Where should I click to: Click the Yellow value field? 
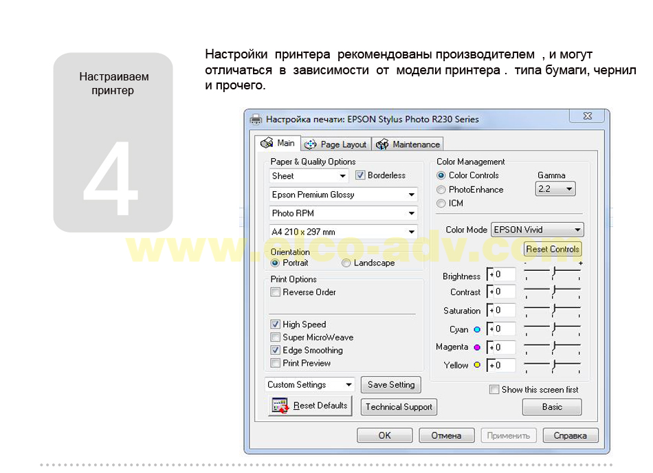pos(501,365)
